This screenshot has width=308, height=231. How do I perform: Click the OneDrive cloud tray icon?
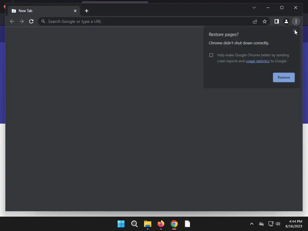[261, 224]
